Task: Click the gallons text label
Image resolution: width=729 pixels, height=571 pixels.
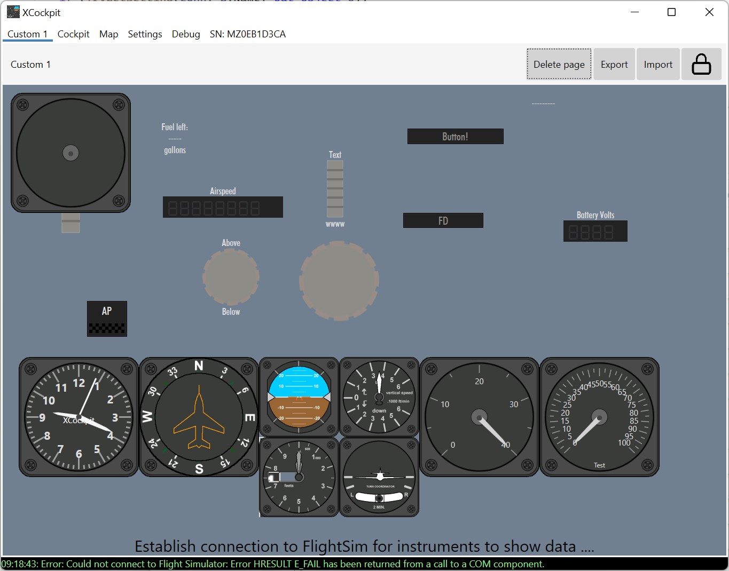Action: click(175, 150)
